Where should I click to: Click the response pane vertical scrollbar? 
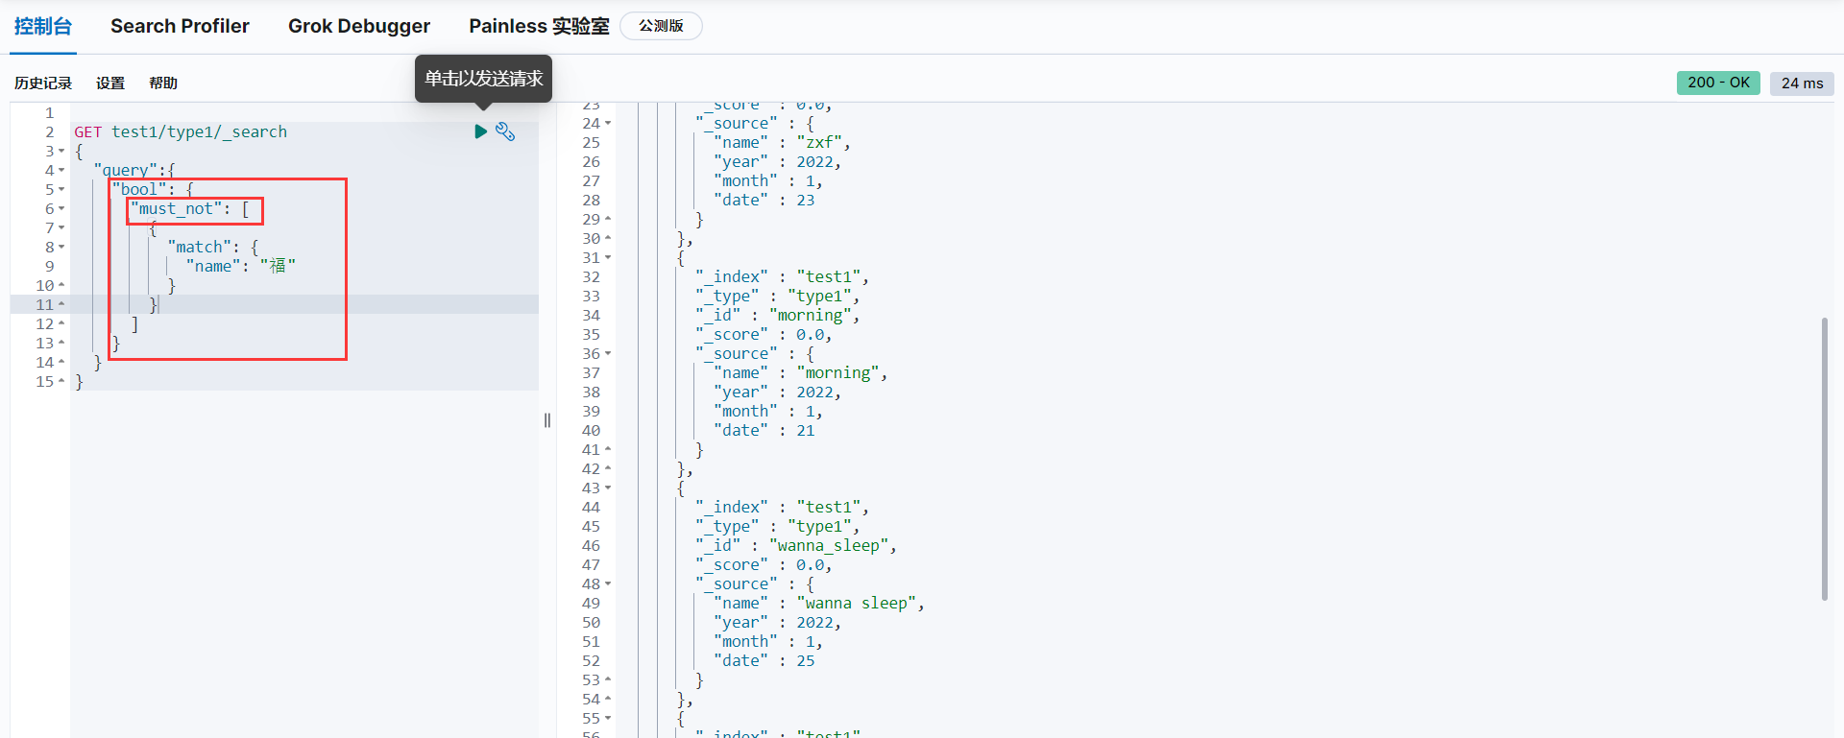(x=1824, y=459)
